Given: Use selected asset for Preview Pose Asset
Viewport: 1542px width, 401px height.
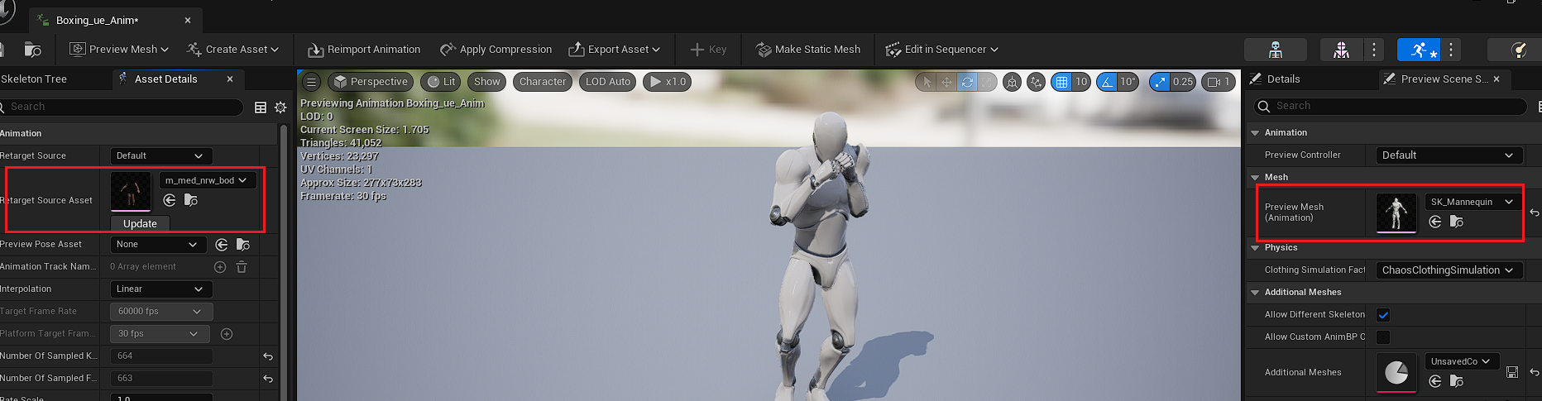Looking at the screenshot, I should 222,245.
